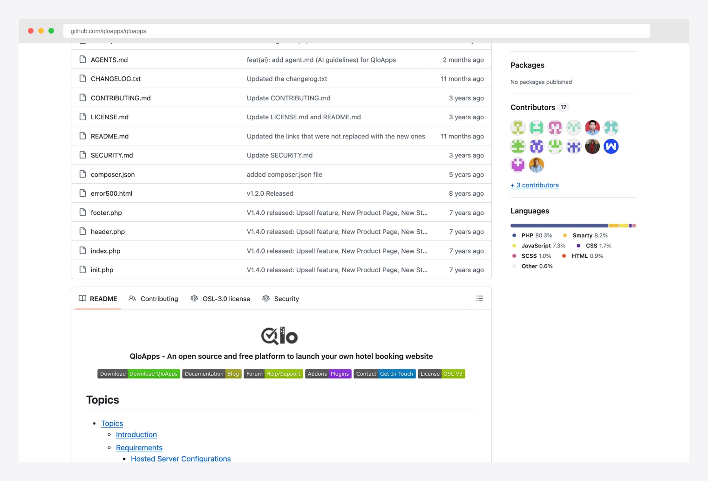Screen dimensions: 708x481
Task: Click the browser address bar showing github.com/qloapps/qloapps
Action: click(357, 31)
